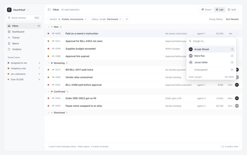The width and height of the screenshot is (247, 155).
Task: Open the Sort Newest option
Action: coord(232,19)
